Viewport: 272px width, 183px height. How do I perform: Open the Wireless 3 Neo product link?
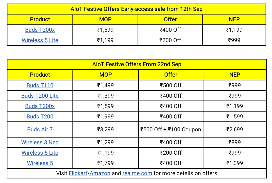pyautogui.click(x=40, y=142)
